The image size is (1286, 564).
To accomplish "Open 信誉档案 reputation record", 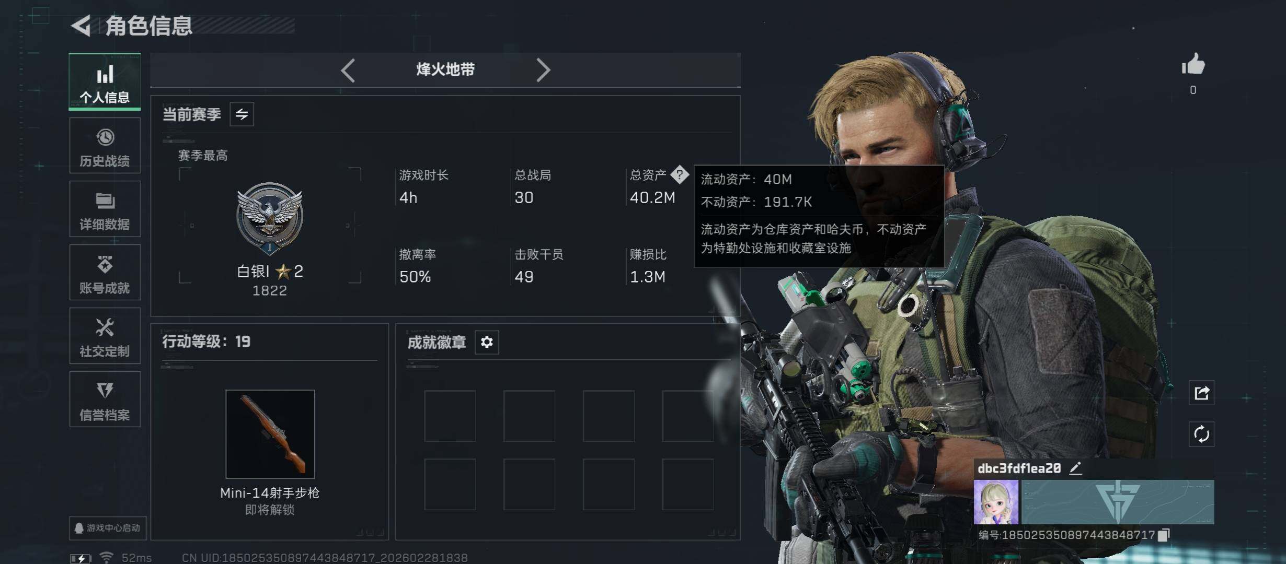I will pyautogui.click(x=105, y=399).
